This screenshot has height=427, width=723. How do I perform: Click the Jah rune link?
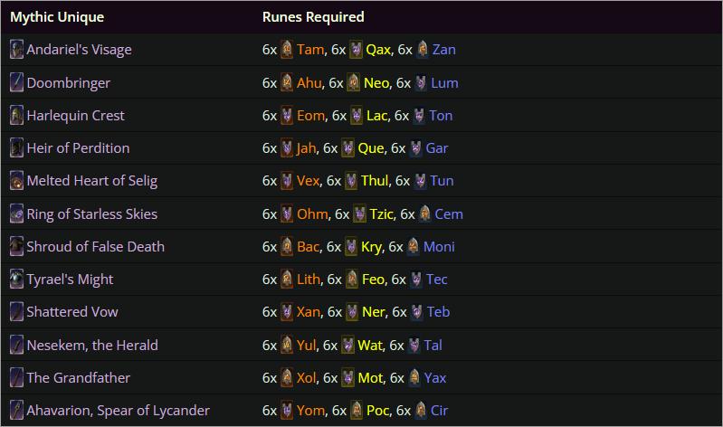pyautogui.click(x=307, y=148)
